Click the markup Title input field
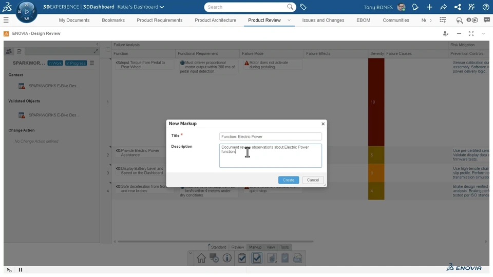Screen dimensions: 493x277 pos(271,136)
